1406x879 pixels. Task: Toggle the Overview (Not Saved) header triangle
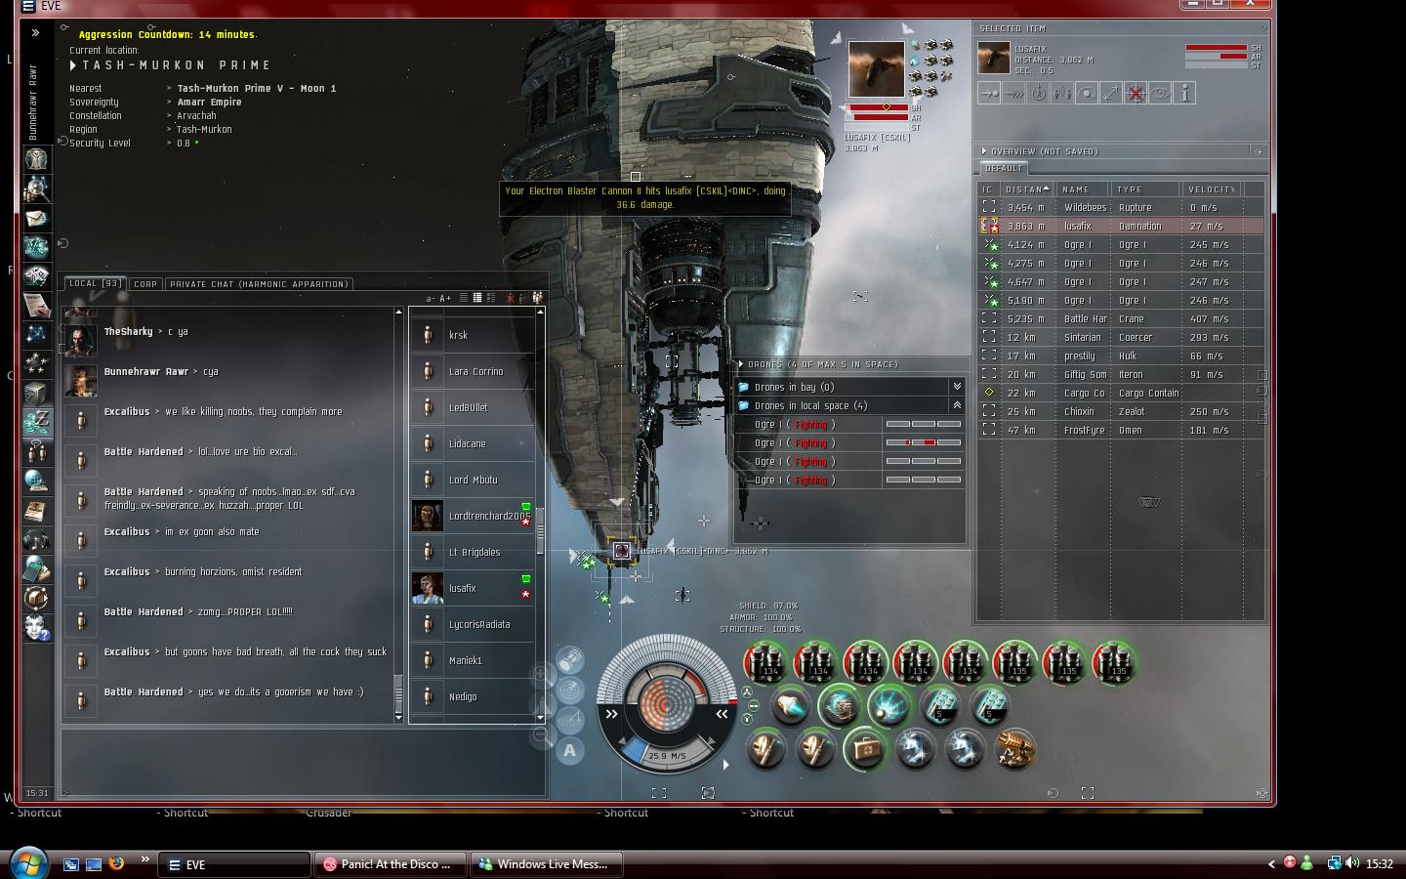[x=984, y=151]
